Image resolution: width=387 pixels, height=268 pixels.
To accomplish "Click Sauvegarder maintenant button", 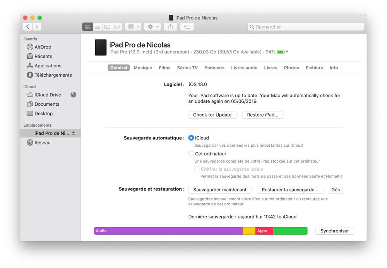I will coord(220,190).
